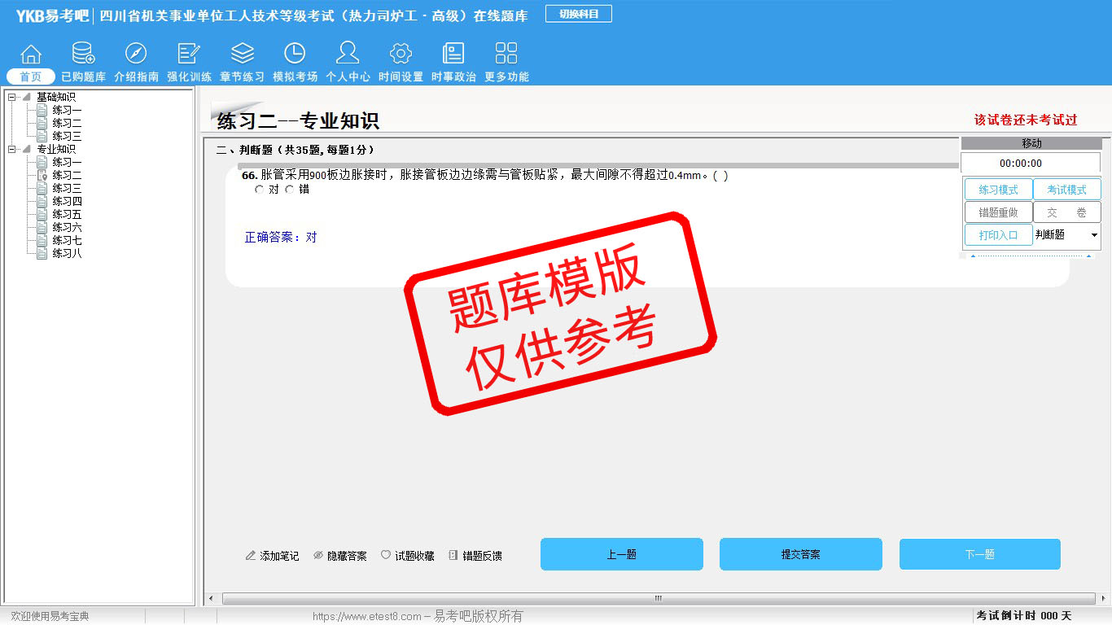Click the 该试卷还未考试过 status text

pos(1026,120)
